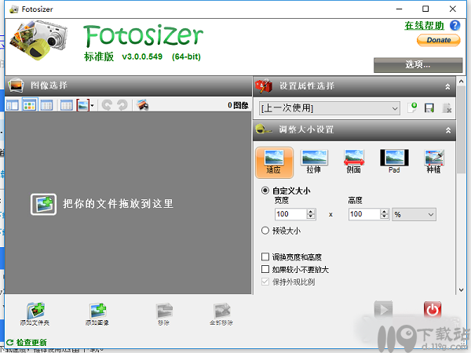
Task: Click the 把你的文件拖放到这里 text
Action: tap(118, 204)
